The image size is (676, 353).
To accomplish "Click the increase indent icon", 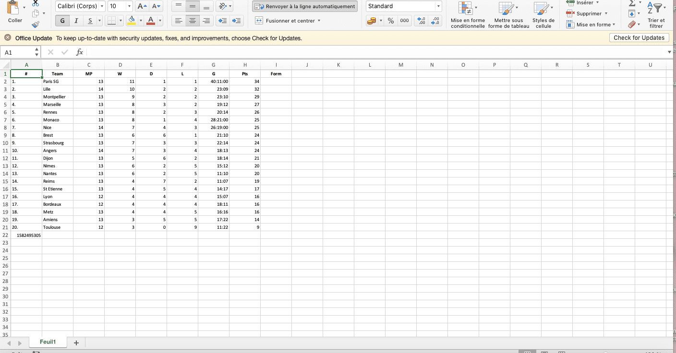I will pyautogui.click(x=237, y=21).
